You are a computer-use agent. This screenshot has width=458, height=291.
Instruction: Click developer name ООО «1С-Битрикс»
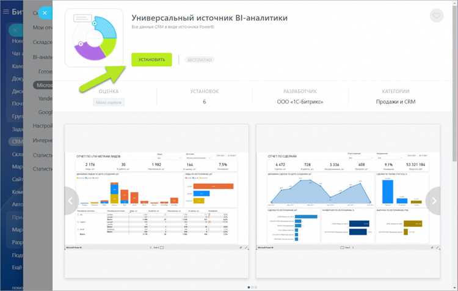click(x=300, y=101)
